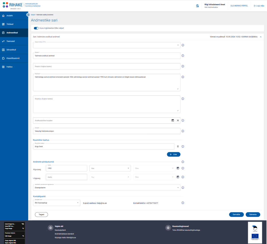
Task: Go to Avaleht in the sidebar
Action: point(14,16)
